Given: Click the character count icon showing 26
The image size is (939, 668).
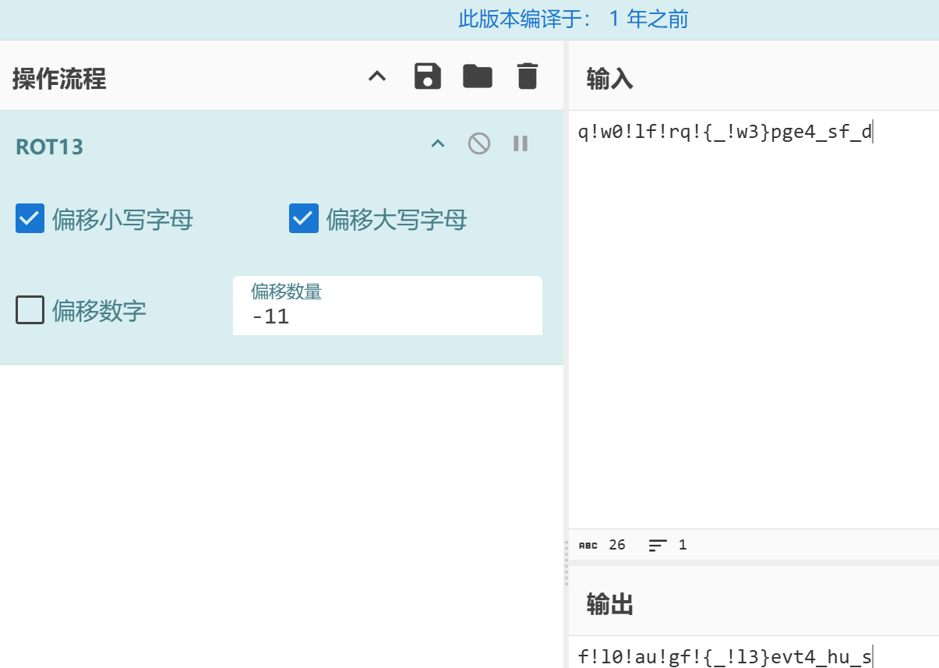Looking at the screenshot, I should (588, 545).
